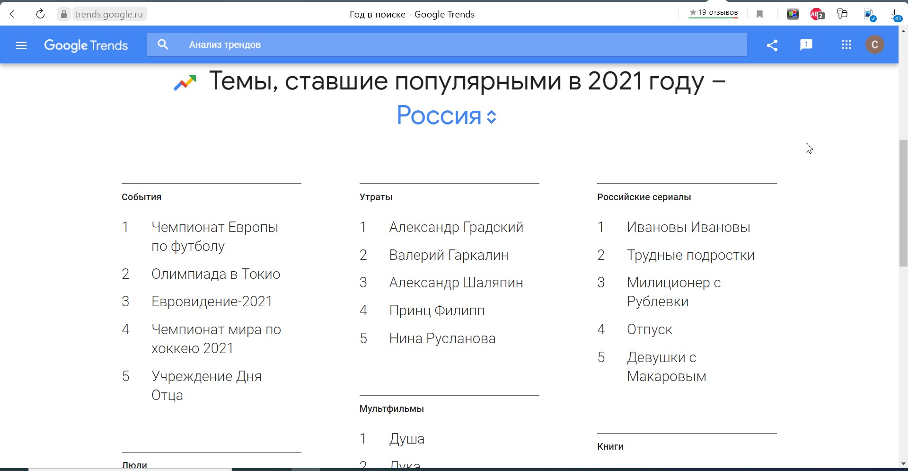Open Александр Шаляпин entry

click(456, 283)
